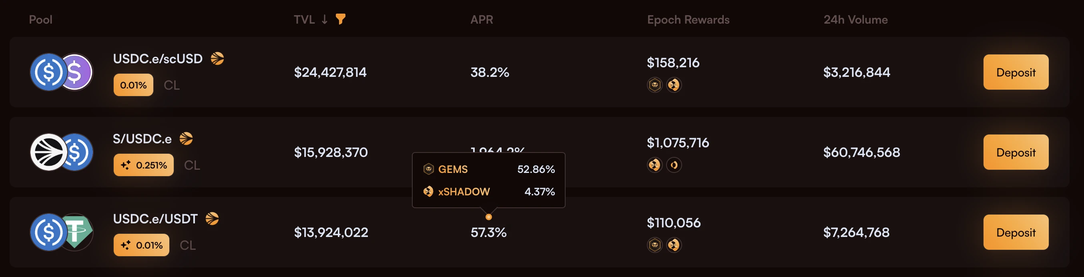The width and height of the screenshot is (1084, 277).
Task: Click Sonic badge next to USDC.e/scUSD
Action: coord(217,58)
